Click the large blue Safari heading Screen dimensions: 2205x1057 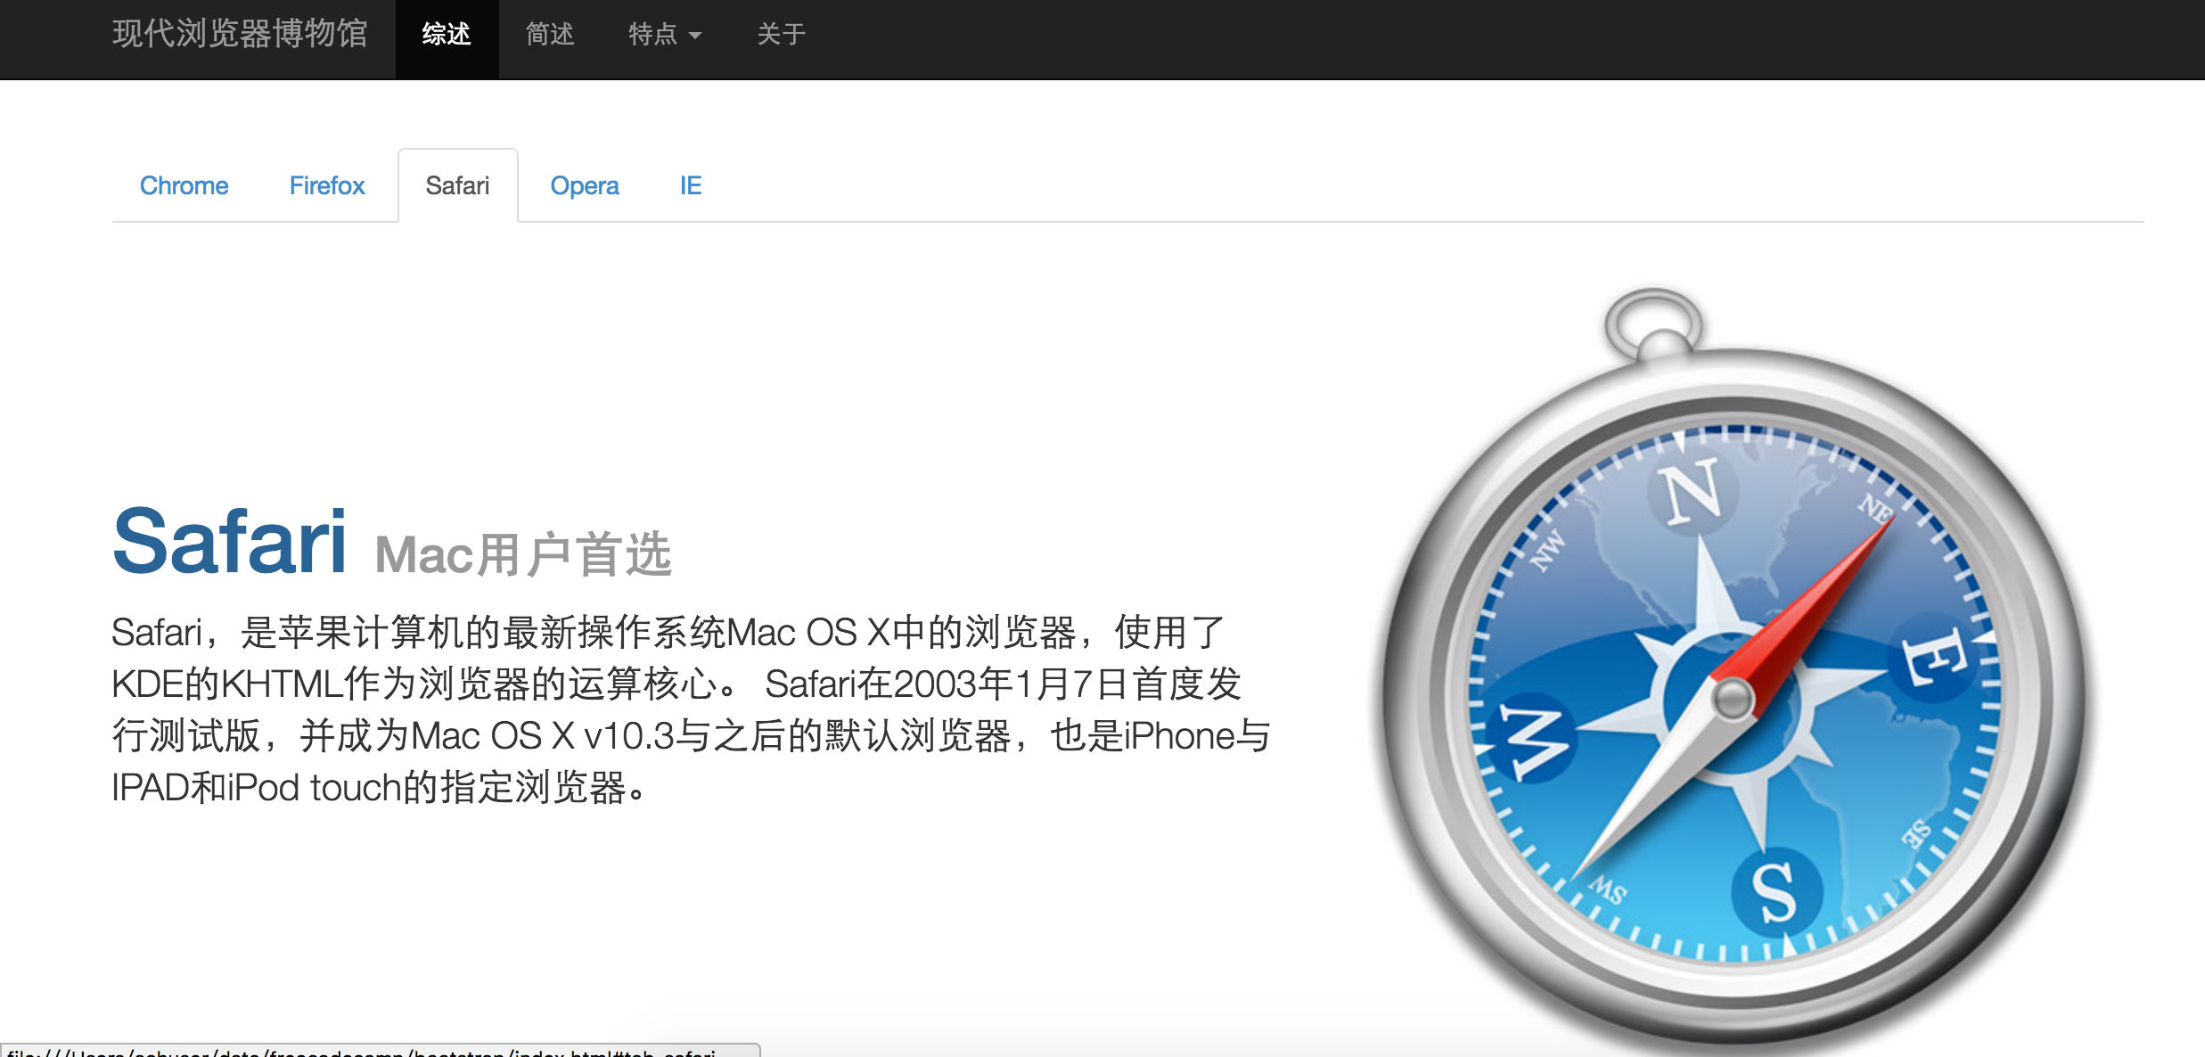230,541
